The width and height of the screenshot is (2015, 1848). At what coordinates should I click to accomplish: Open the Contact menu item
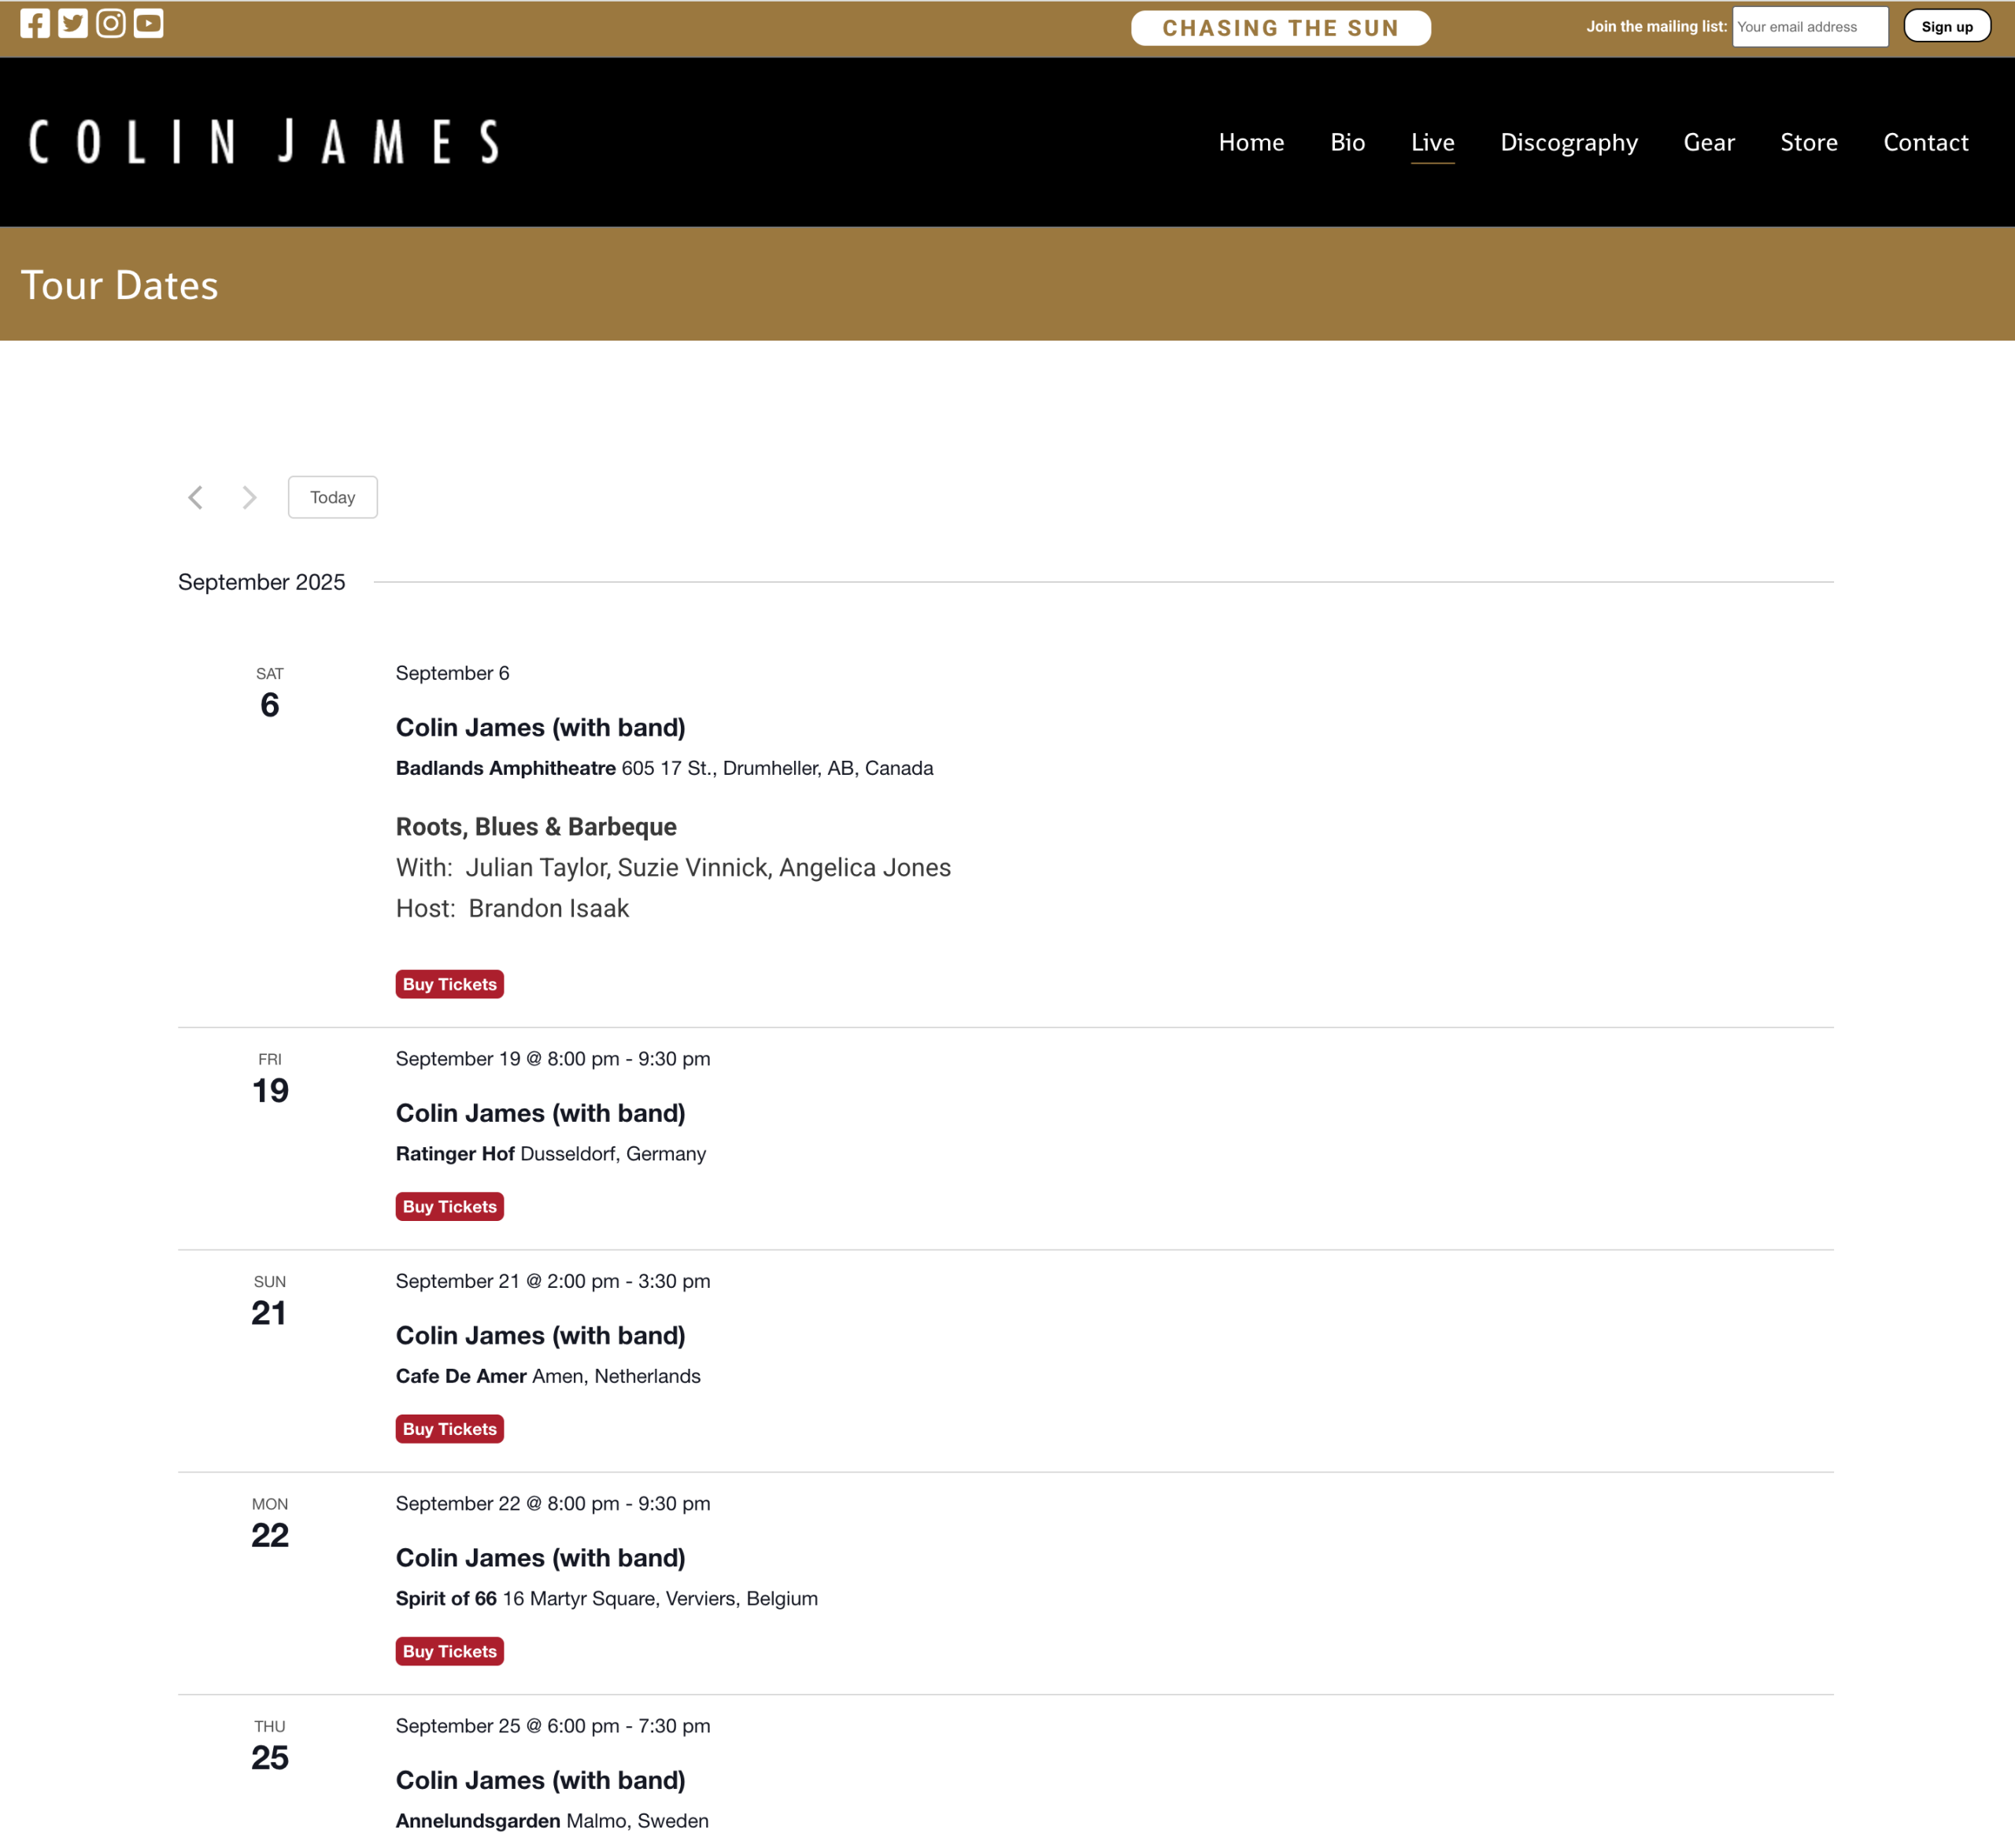coord(1925,142)
